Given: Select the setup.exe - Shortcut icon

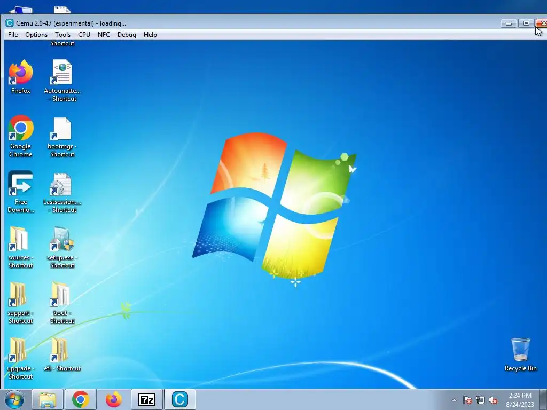Looking at the screenshot, I should [x=62, y=247].
